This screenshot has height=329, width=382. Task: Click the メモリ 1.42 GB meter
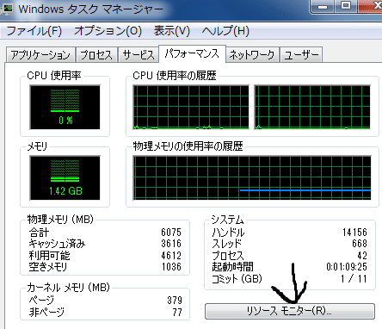(65, 177)
